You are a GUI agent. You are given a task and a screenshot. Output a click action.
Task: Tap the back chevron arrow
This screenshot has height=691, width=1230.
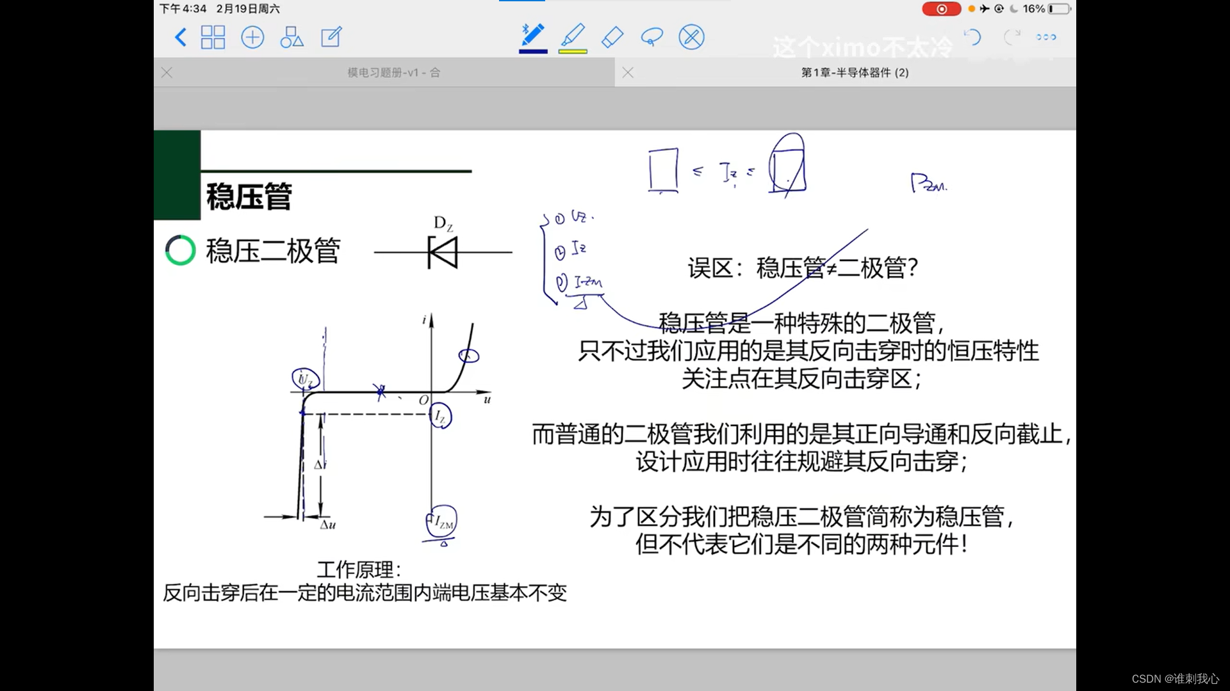(181, 37)
